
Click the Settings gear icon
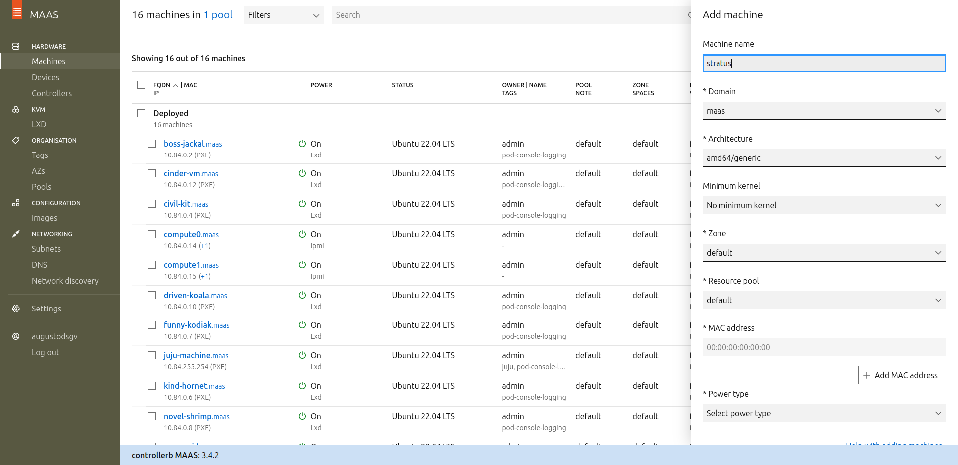pyautogui.click(x=16, y=309)
